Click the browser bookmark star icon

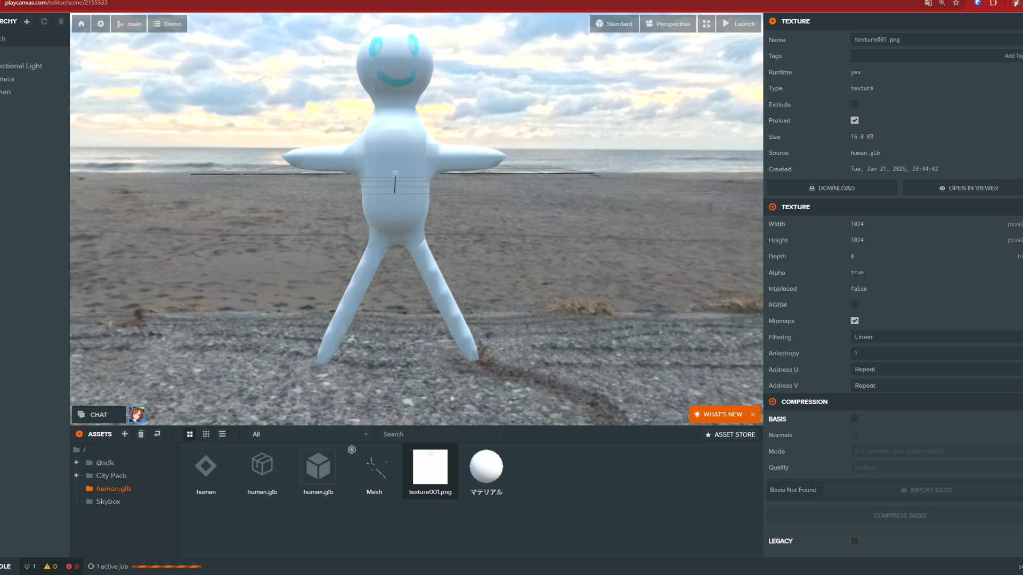click(956, 3)
